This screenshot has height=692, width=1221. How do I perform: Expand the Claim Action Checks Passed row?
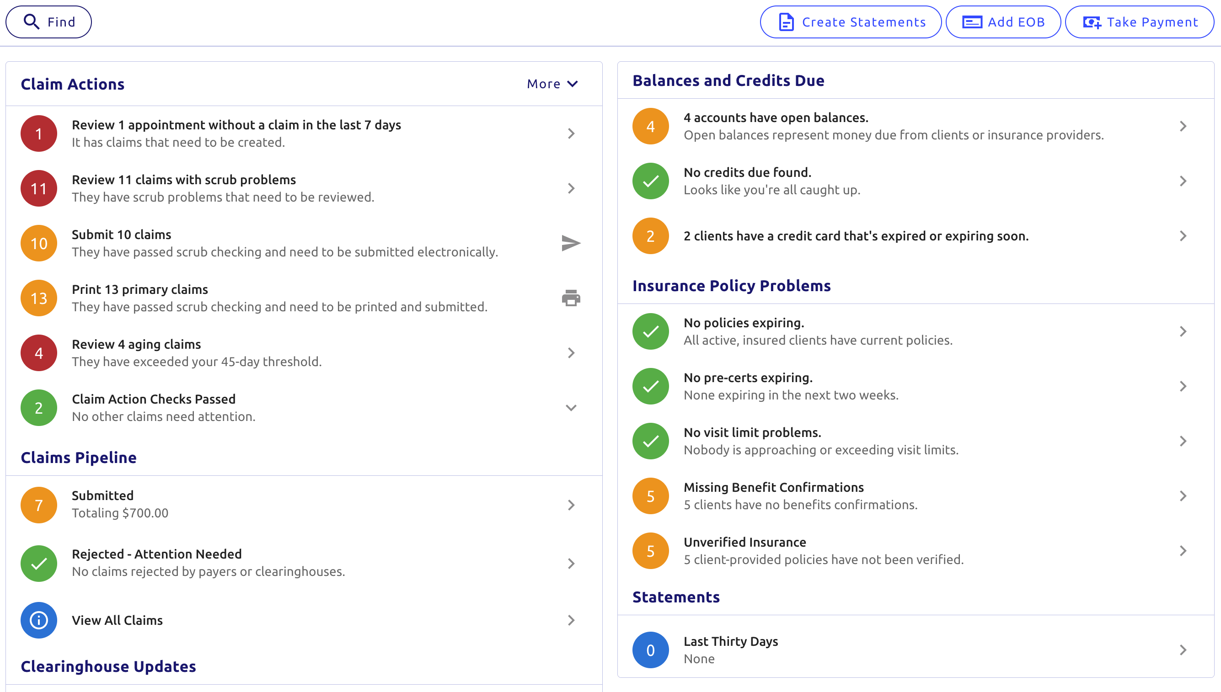pos(571,408)
